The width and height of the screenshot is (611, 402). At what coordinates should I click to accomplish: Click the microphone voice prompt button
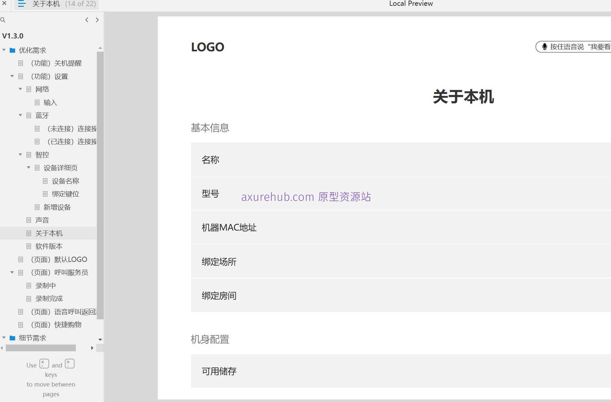(573, 47)
